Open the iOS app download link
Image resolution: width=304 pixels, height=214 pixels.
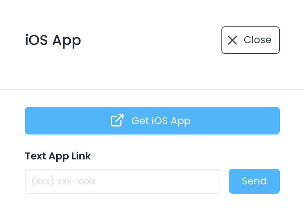(152, 121)
